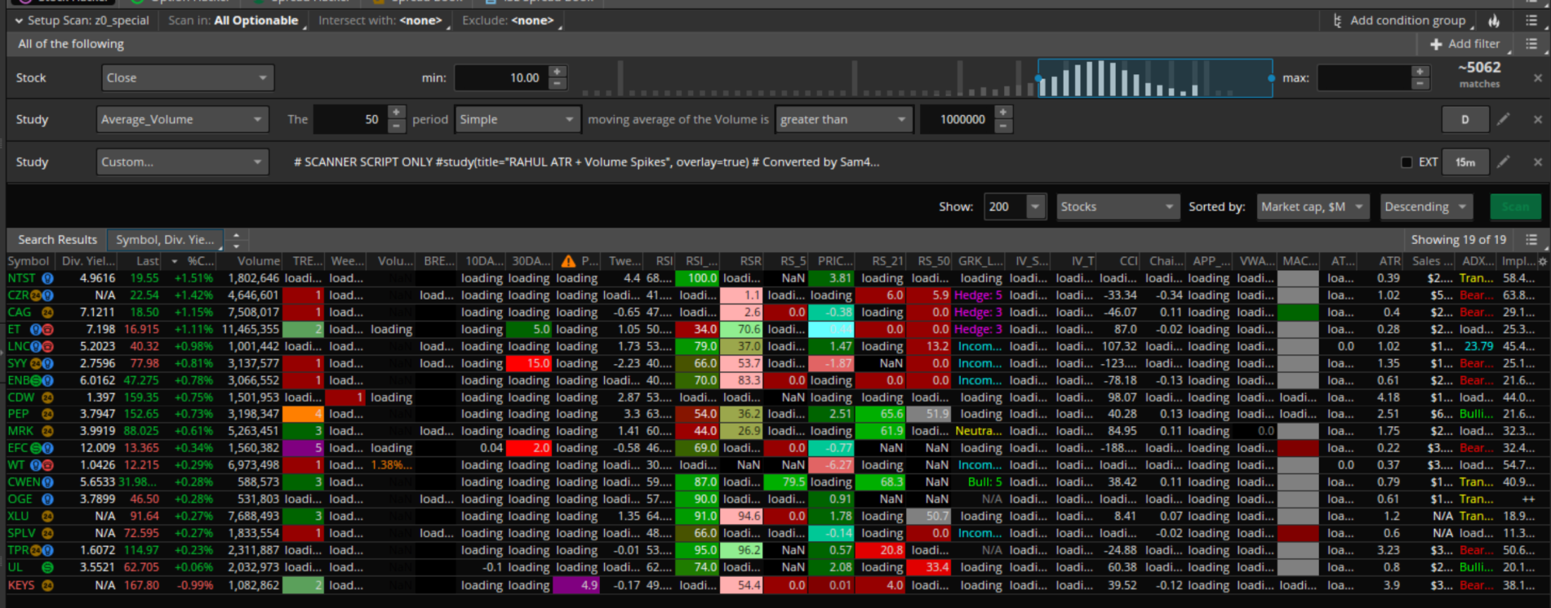Click the flame (Sizzle Index) icon
1551x608 pixels.
pyautogui.click(x=1494, y=21)
